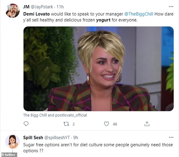Viewport: 179px width, 157px height.
Task: View the retweet count of 2
Action: click(73, 124)
